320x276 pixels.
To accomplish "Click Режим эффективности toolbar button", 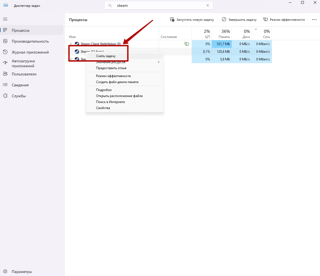I will (284, 20).
